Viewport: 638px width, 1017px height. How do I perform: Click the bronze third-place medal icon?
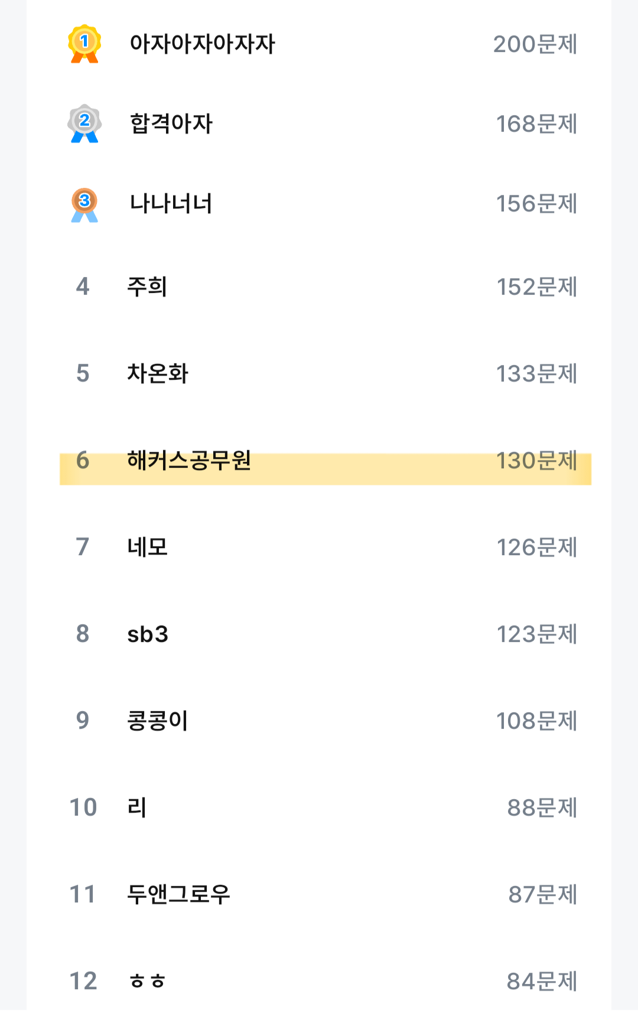84,204
